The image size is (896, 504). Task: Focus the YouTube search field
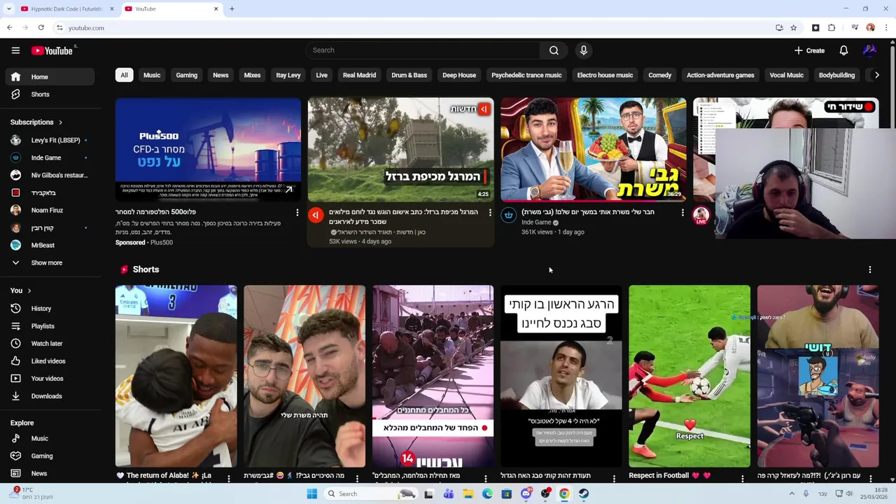pos(422,50)
